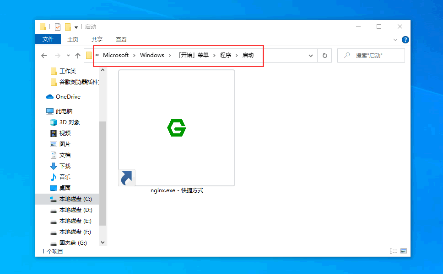The height and width of the screenshot is (274, 443).
Task: Click Microsoft in the address breadcrumb
Action: pos(116,55)
